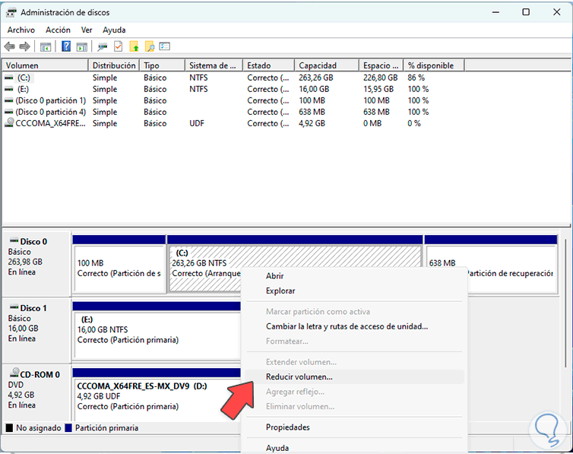Sort by the Distribución column header
This screenshot has width=573, height=454.
pos(114,65)
